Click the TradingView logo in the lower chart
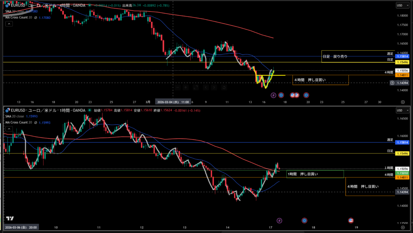This screenshot has height=233, width=413. [x=10, y=219]
